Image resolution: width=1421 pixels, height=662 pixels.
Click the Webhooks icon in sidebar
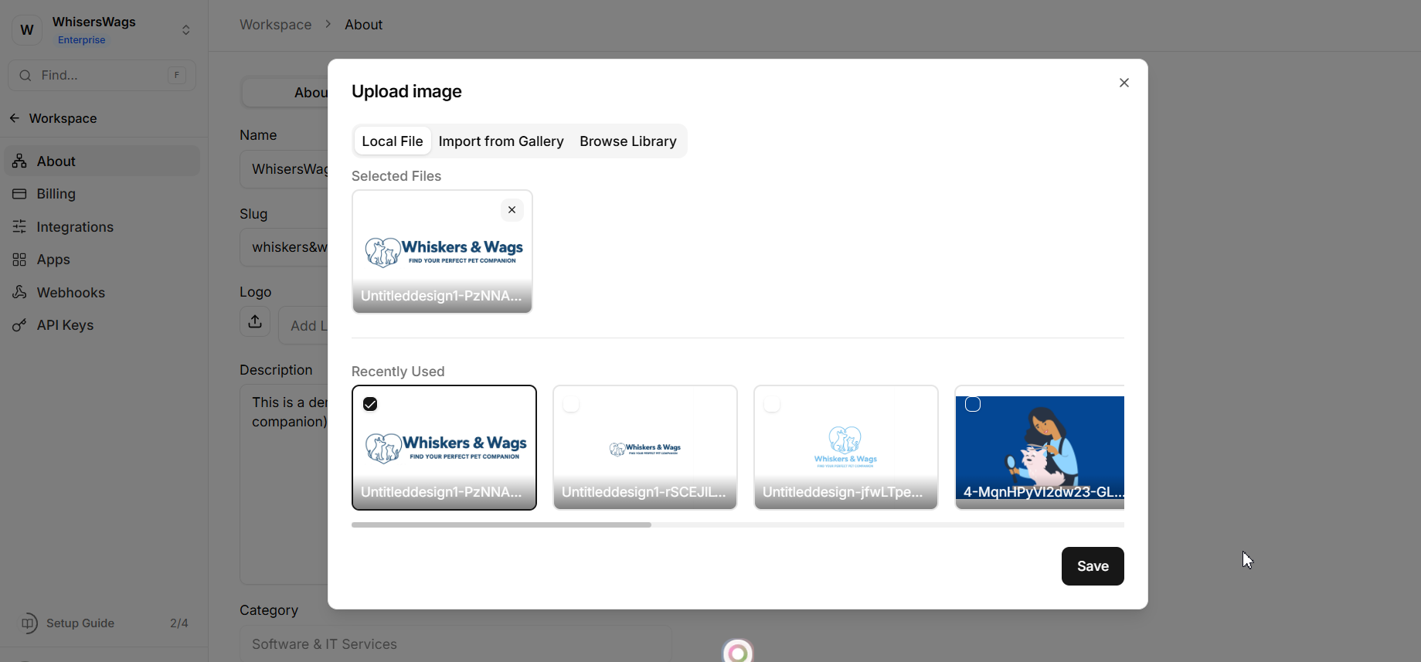point(20,293)
